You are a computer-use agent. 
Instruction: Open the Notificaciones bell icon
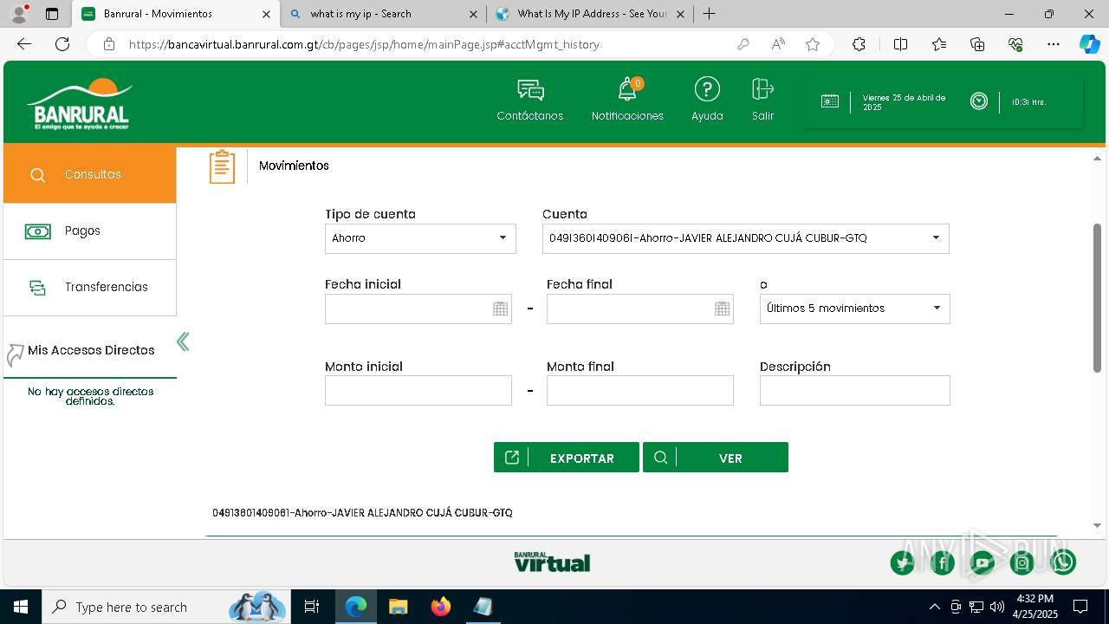point(627,90)
